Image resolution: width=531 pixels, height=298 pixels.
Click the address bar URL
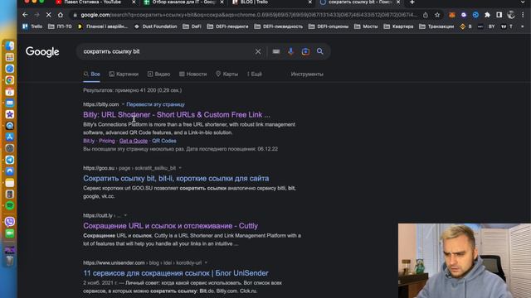249,15
